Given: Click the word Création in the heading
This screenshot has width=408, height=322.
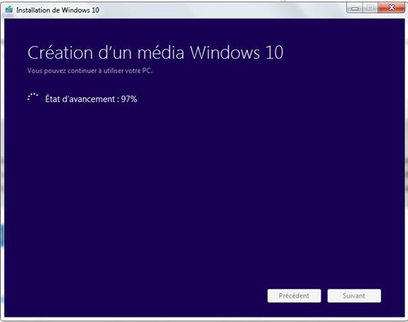Looking at the screenshot, I should coord(60,52).
